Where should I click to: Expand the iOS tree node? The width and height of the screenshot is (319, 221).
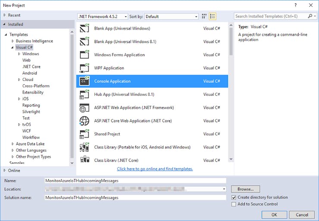click(19, 99)
